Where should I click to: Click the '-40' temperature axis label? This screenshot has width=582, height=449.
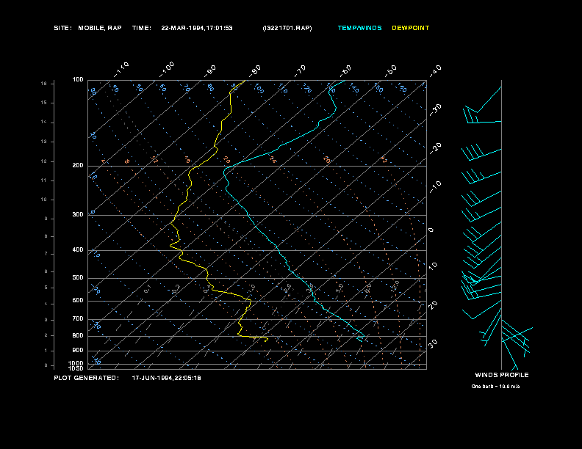click(435, 70)
